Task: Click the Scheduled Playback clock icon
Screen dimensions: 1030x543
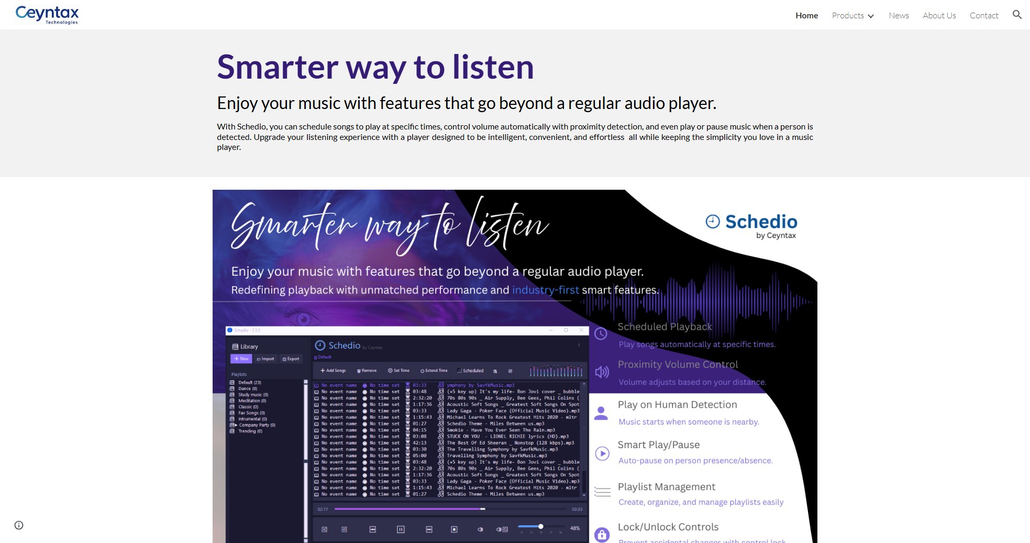Action: coord(601,334)
